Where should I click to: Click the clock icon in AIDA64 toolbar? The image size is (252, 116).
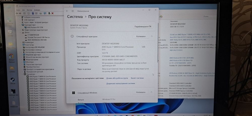pos(161,17)
